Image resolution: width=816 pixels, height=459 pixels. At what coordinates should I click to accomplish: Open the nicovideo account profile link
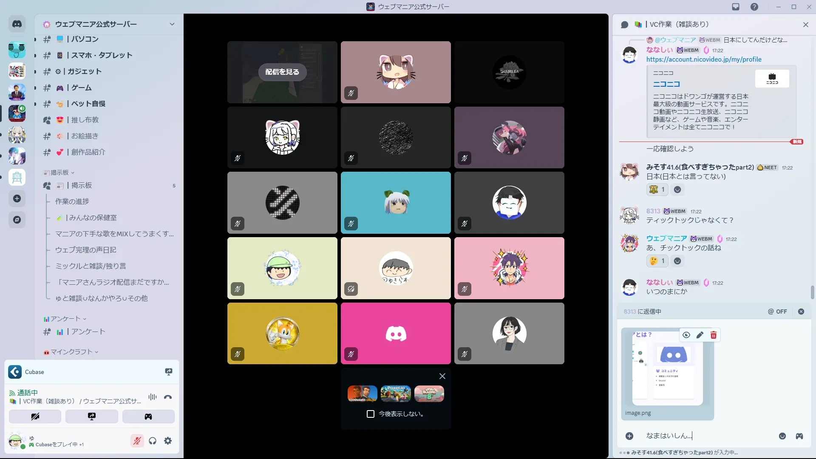(x=703, y=59)
